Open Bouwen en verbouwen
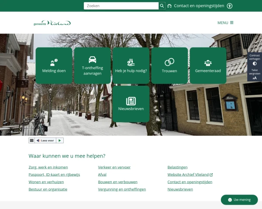262x209 pixels. coord(118,182)
